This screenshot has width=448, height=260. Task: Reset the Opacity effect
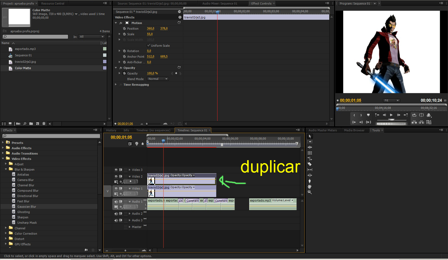pos(179,68)
